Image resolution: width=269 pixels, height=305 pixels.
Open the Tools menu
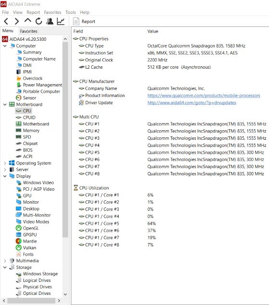pyautogui.click(x=71, y=12)
